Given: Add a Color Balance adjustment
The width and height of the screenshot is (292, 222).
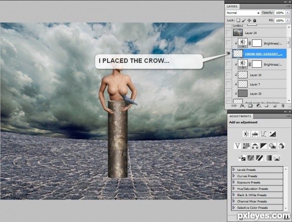Looking at the screenshot, I should point(255,146).
